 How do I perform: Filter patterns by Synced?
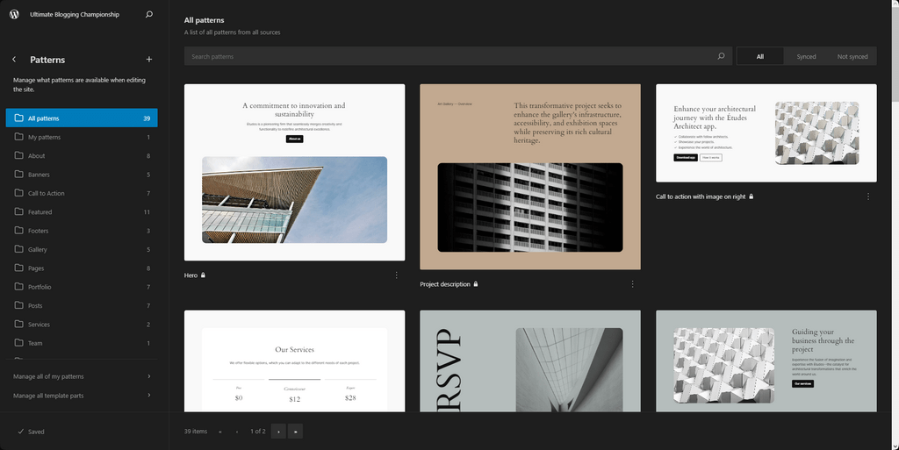[806, 56]
